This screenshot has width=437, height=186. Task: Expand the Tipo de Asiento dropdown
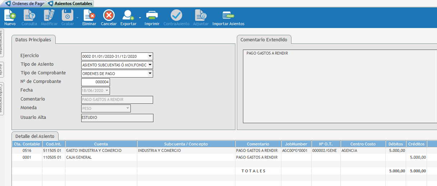pos(150,65)
